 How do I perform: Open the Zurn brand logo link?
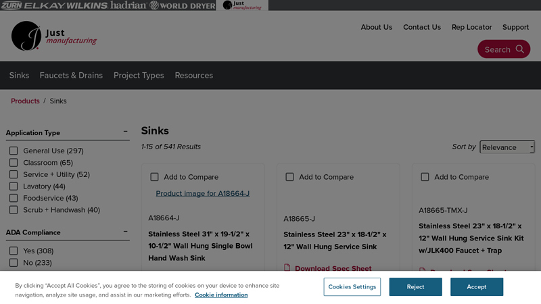tap(11, 5)
